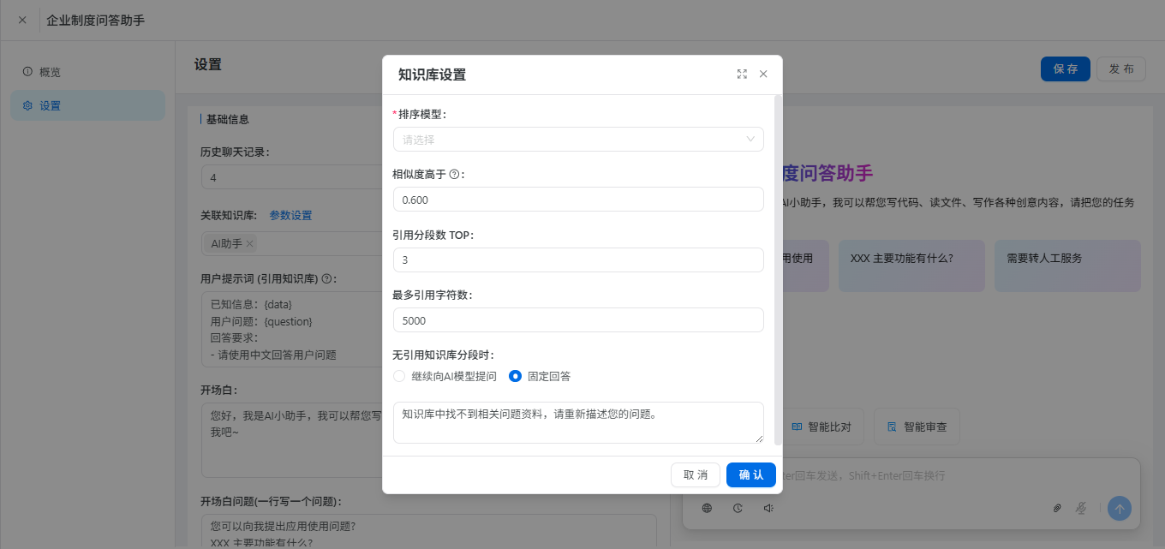Click the 发布 button
Screen dimensions: 1165x549
point(1121,69)
